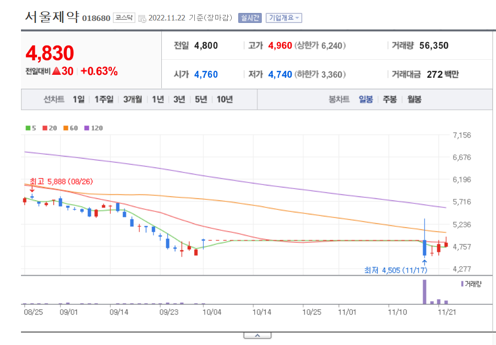Select the 5년 line chart period

click(x=201, y=99)
